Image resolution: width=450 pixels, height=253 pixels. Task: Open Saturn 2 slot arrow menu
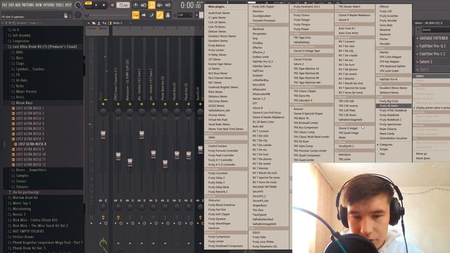point(417,61)
